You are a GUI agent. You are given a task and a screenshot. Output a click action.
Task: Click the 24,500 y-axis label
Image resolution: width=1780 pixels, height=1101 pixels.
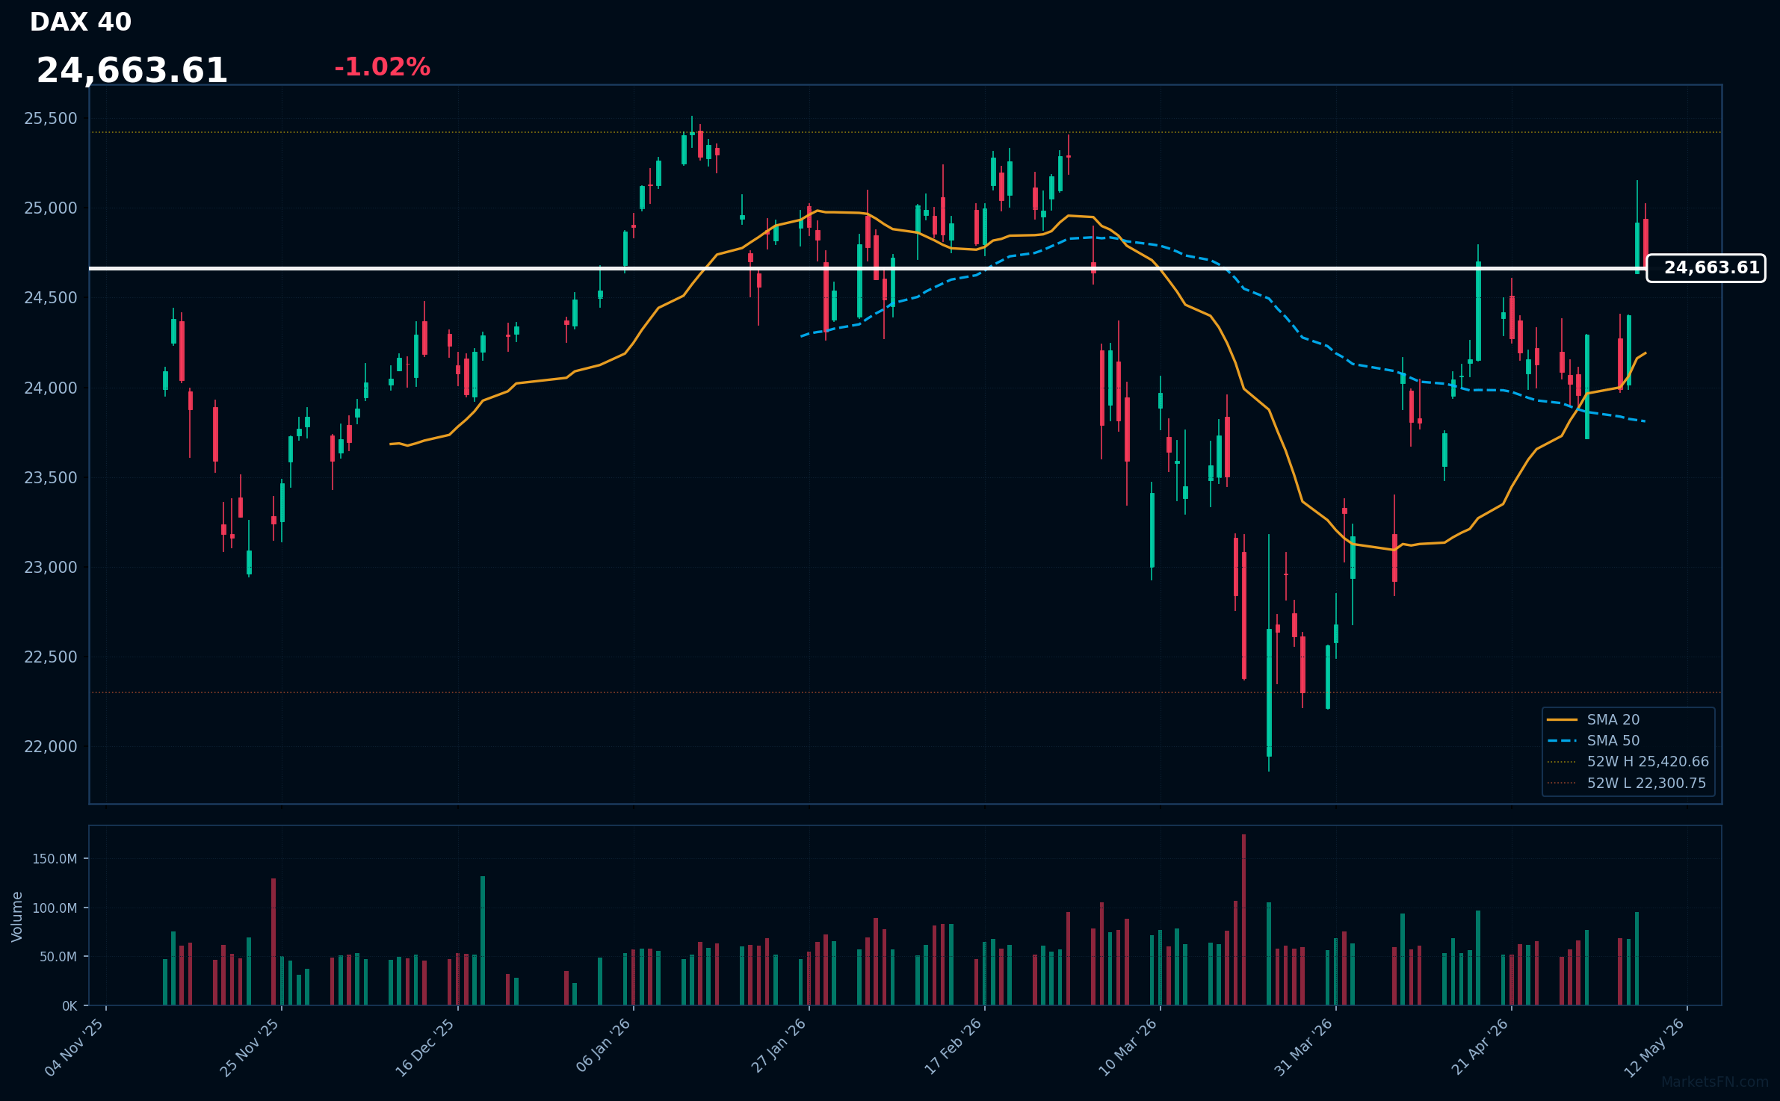tap(51, 297)
